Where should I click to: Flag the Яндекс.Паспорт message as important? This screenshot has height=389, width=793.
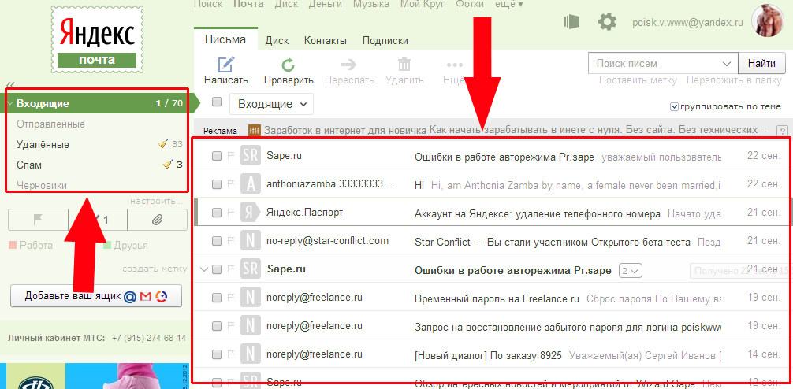pyautogui.click(x=231, y=213)
